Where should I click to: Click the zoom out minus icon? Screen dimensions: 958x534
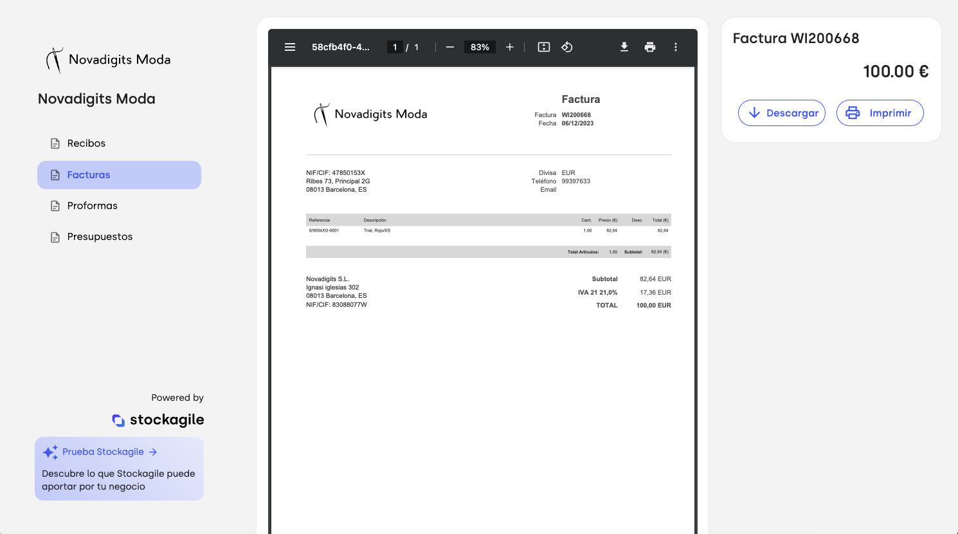[450, 47]
